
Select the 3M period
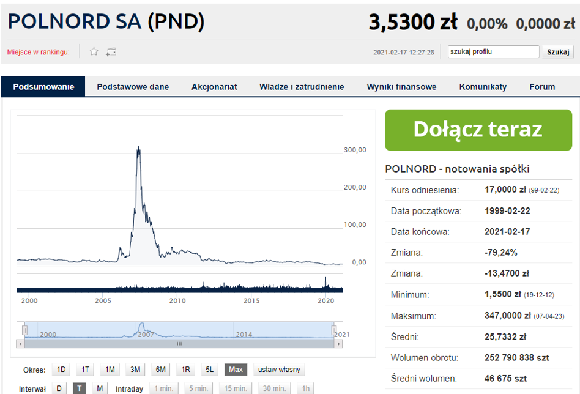click(x=135, y=369)
